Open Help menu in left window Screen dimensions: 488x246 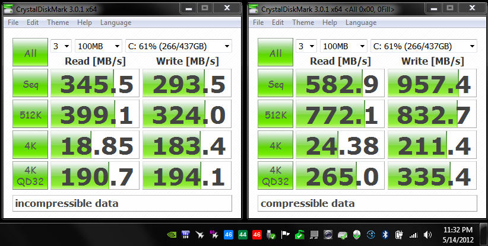click(84, 23)
